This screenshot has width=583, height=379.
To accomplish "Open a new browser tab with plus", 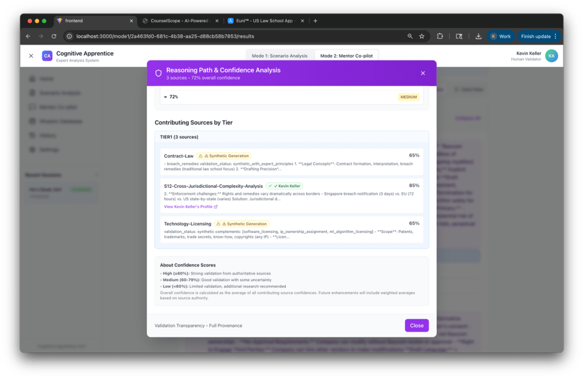I will click(x=315, y=21).
